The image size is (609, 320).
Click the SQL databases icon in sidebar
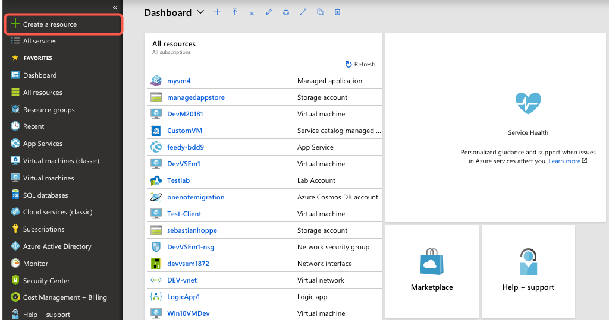15,195
